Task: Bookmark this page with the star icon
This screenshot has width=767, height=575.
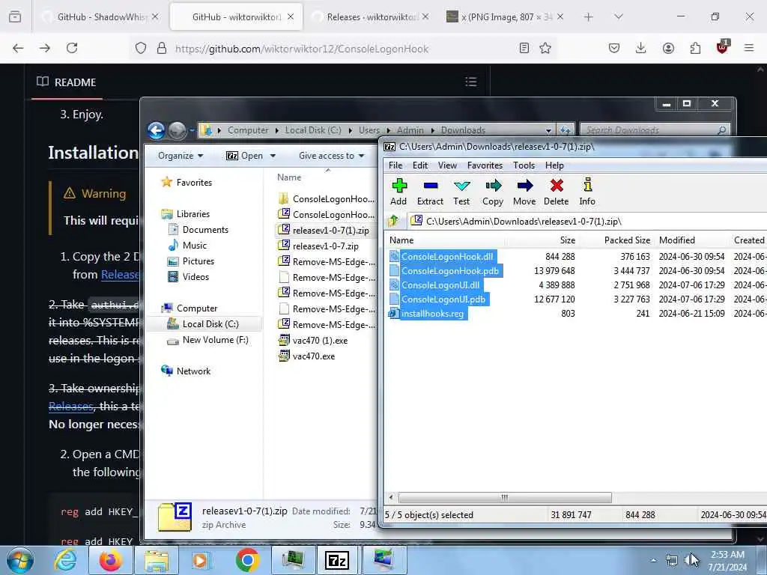Action: coord(545,48)
